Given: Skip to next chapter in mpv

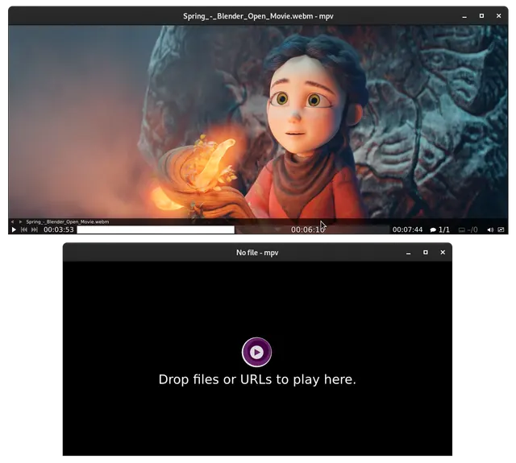Looking at the screenshot, I should pos(34,229).
